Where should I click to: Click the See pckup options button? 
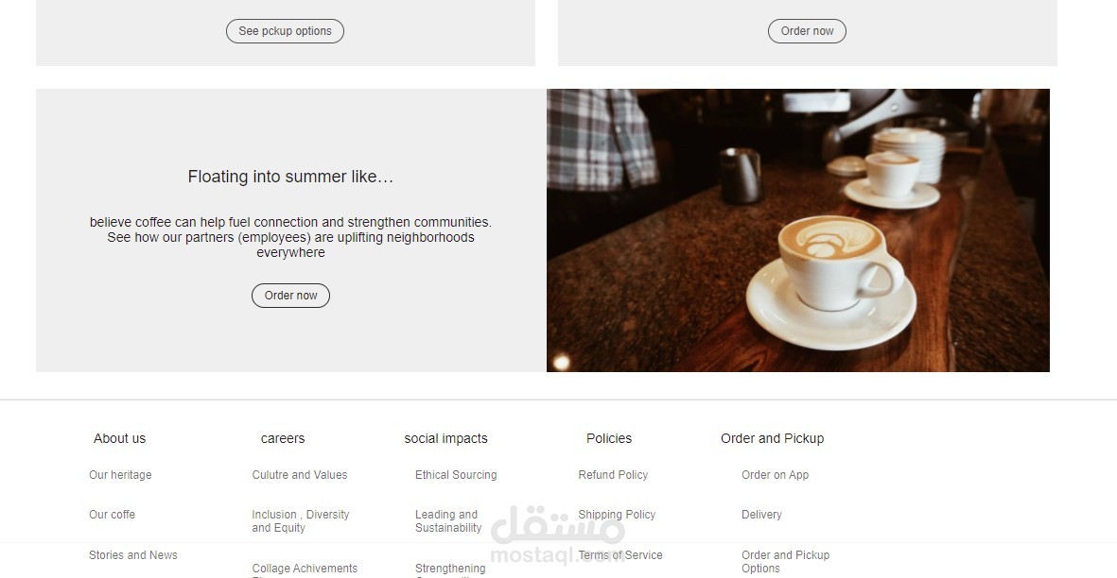(x=285, y=31)
